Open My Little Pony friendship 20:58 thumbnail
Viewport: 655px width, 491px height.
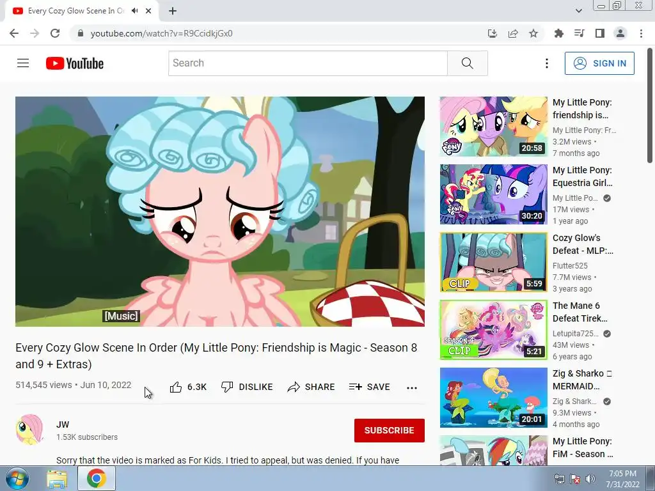pyautogui.click(x=493, y=127)
